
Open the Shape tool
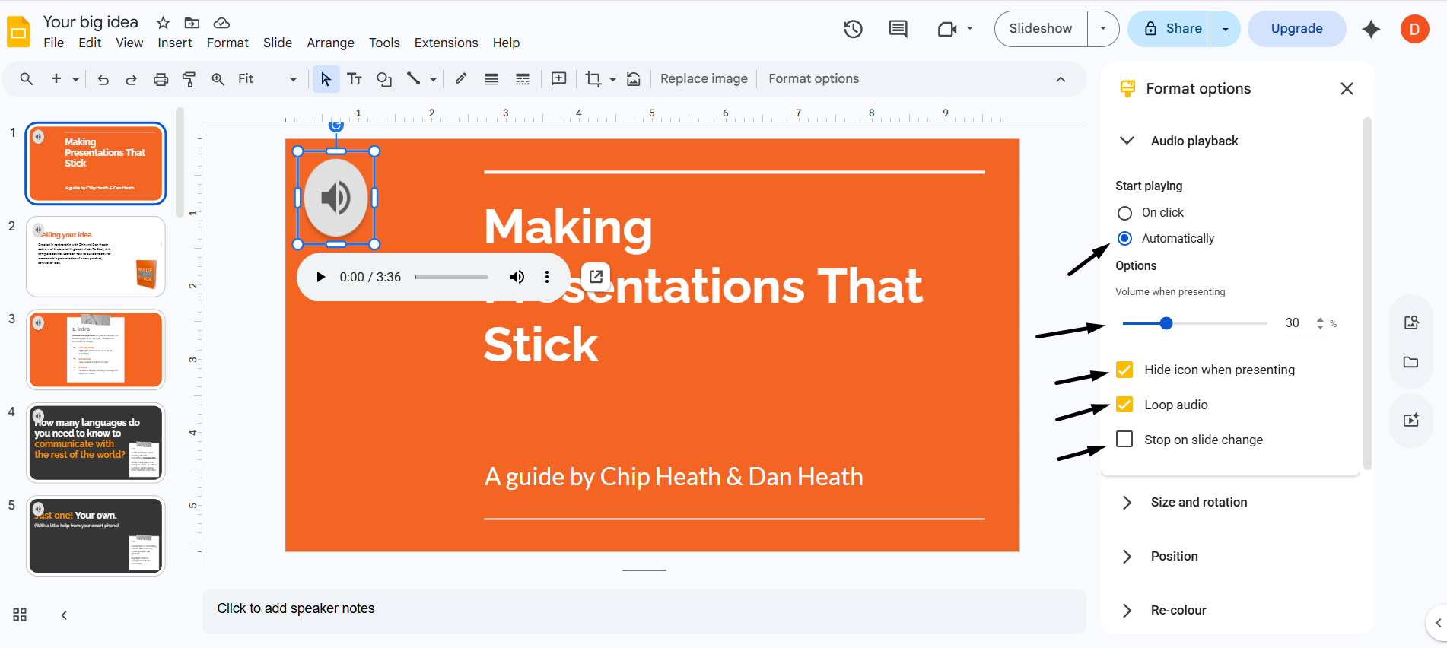(x=384, y=79)
